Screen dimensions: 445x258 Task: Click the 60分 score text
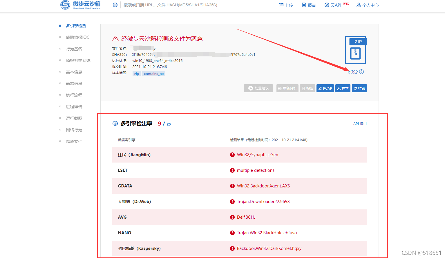pos(352,72)
